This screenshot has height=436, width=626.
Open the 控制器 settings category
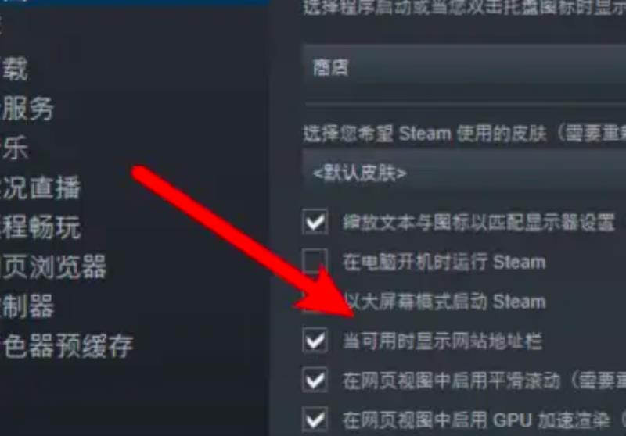(27, 306)
